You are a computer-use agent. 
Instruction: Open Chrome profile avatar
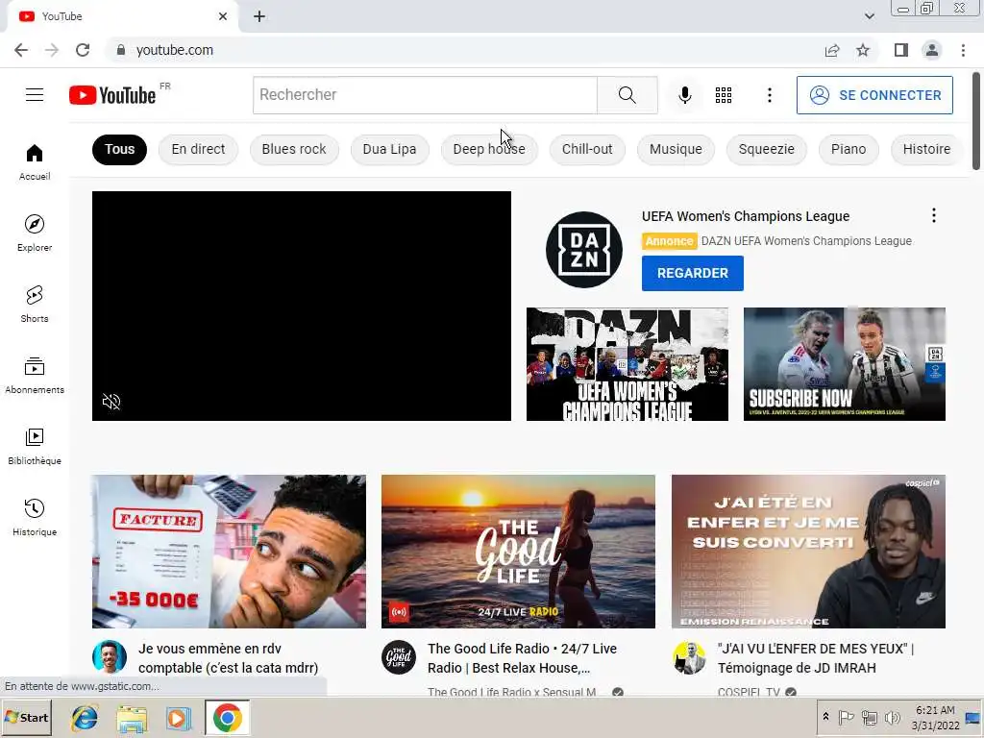[932, 50]
